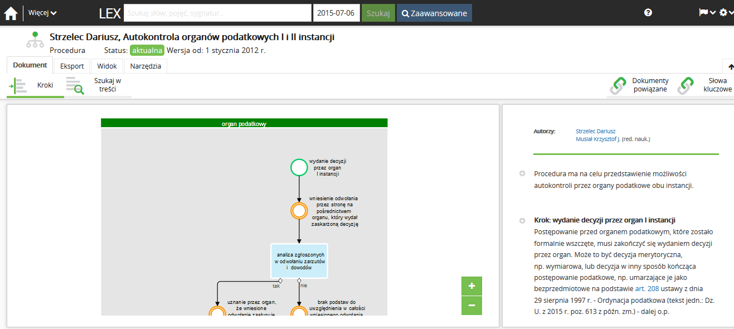Click the Krok: wydanie decyzji heading
The height and width of the screenshot is (329, 734).
click(605, 220)
